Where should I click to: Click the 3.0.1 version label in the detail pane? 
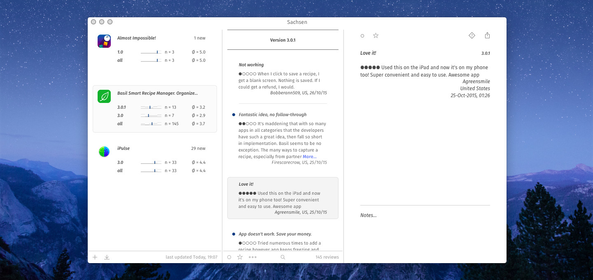pyautogui.click(x=486, y=53)
